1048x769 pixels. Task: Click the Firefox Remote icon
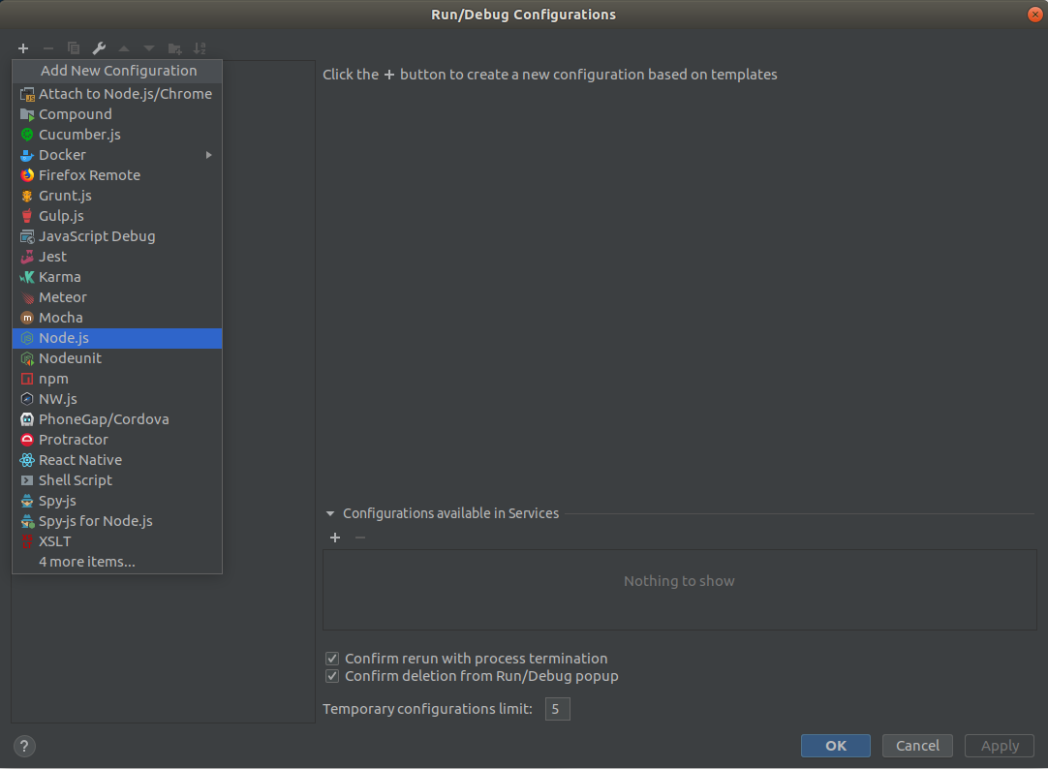tap(27, 175)
